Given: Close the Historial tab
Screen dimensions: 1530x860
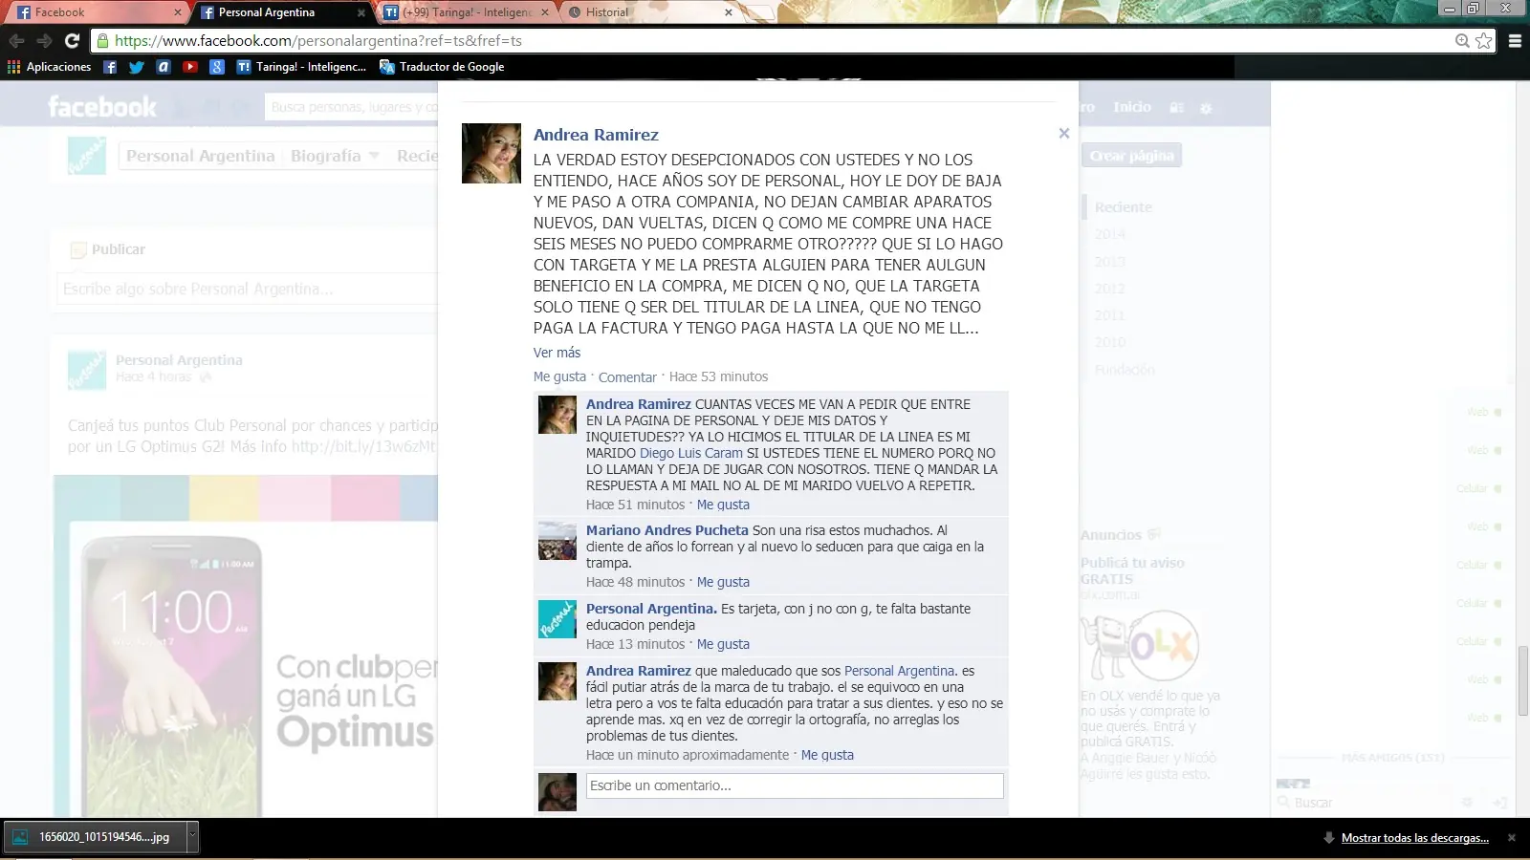Looking at the screenshot, I should [729, 12].
